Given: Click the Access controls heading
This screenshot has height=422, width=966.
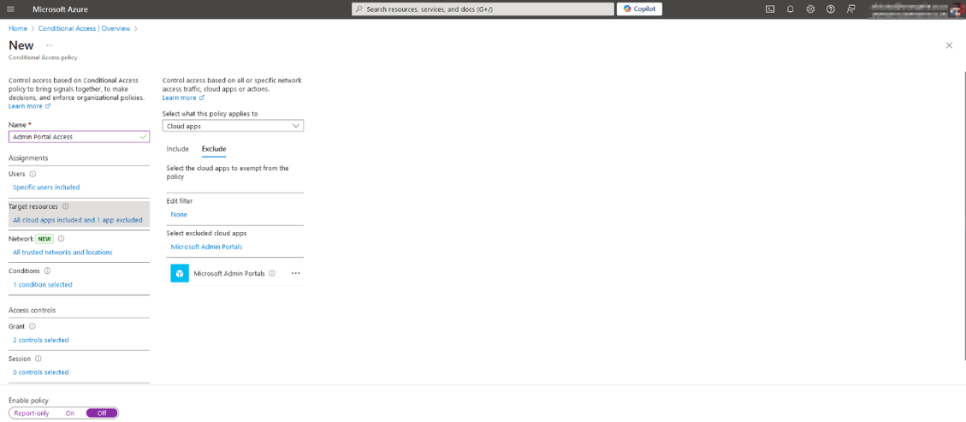Looking at the screenshot, I should point(32,310).
